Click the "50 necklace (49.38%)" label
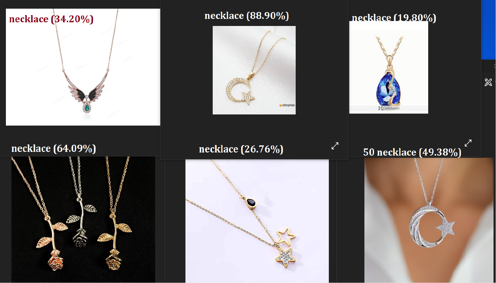The image size is (496, 283). pyautogui.click(x=412, y=152)
